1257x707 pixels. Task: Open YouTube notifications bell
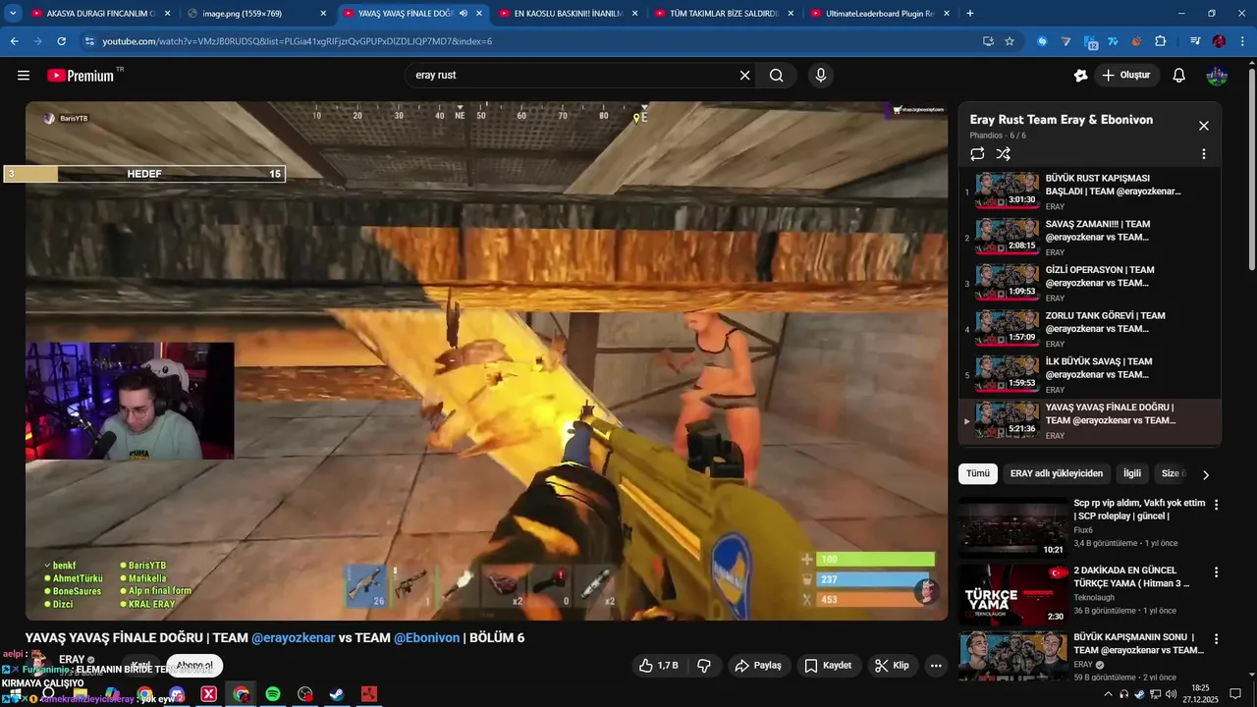tap(1179, 76)
